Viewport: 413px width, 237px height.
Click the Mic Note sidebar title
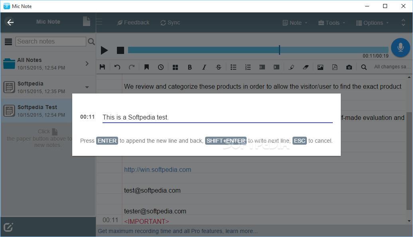pyautogui.click(x=48, y=22)
